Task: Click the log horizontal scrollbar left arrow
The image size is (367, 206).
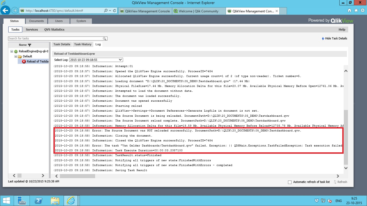Action: [x=57, y=176]
